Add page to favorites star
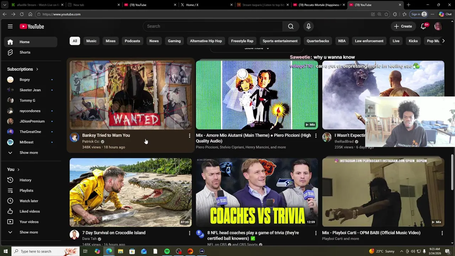 [386, 14]
